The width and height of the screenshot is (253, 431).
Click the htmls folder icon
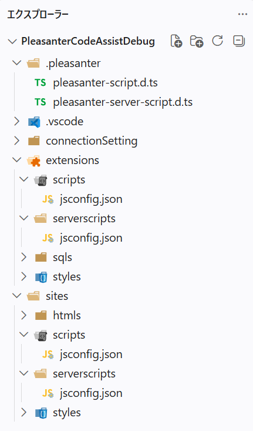tap(41, 316)
